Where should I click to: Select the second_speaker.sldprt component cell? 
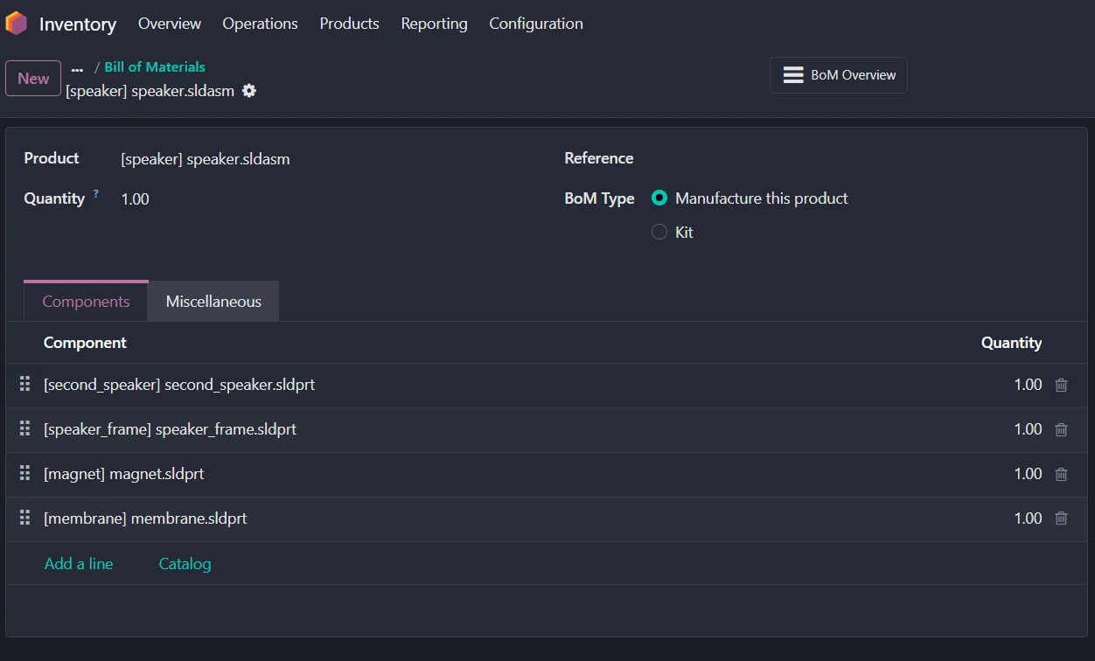tap(179, 385)
